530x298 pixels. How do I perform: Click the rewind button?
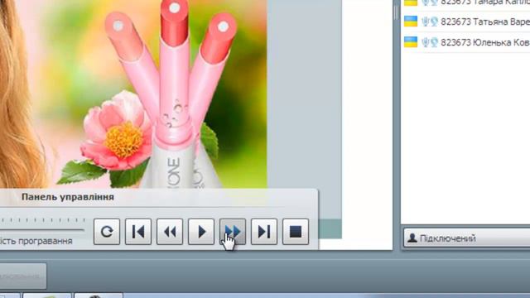coord(170,232)
